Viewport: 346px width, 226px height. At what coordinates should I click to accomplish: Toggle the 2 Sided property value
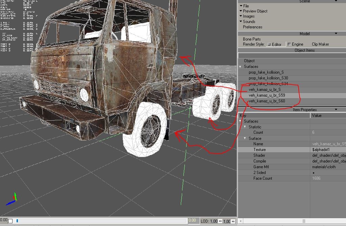(314, 173)
